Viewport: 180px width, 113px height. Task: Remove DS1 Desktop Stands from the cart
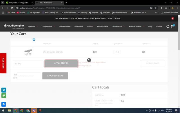(x=14, y=52)
